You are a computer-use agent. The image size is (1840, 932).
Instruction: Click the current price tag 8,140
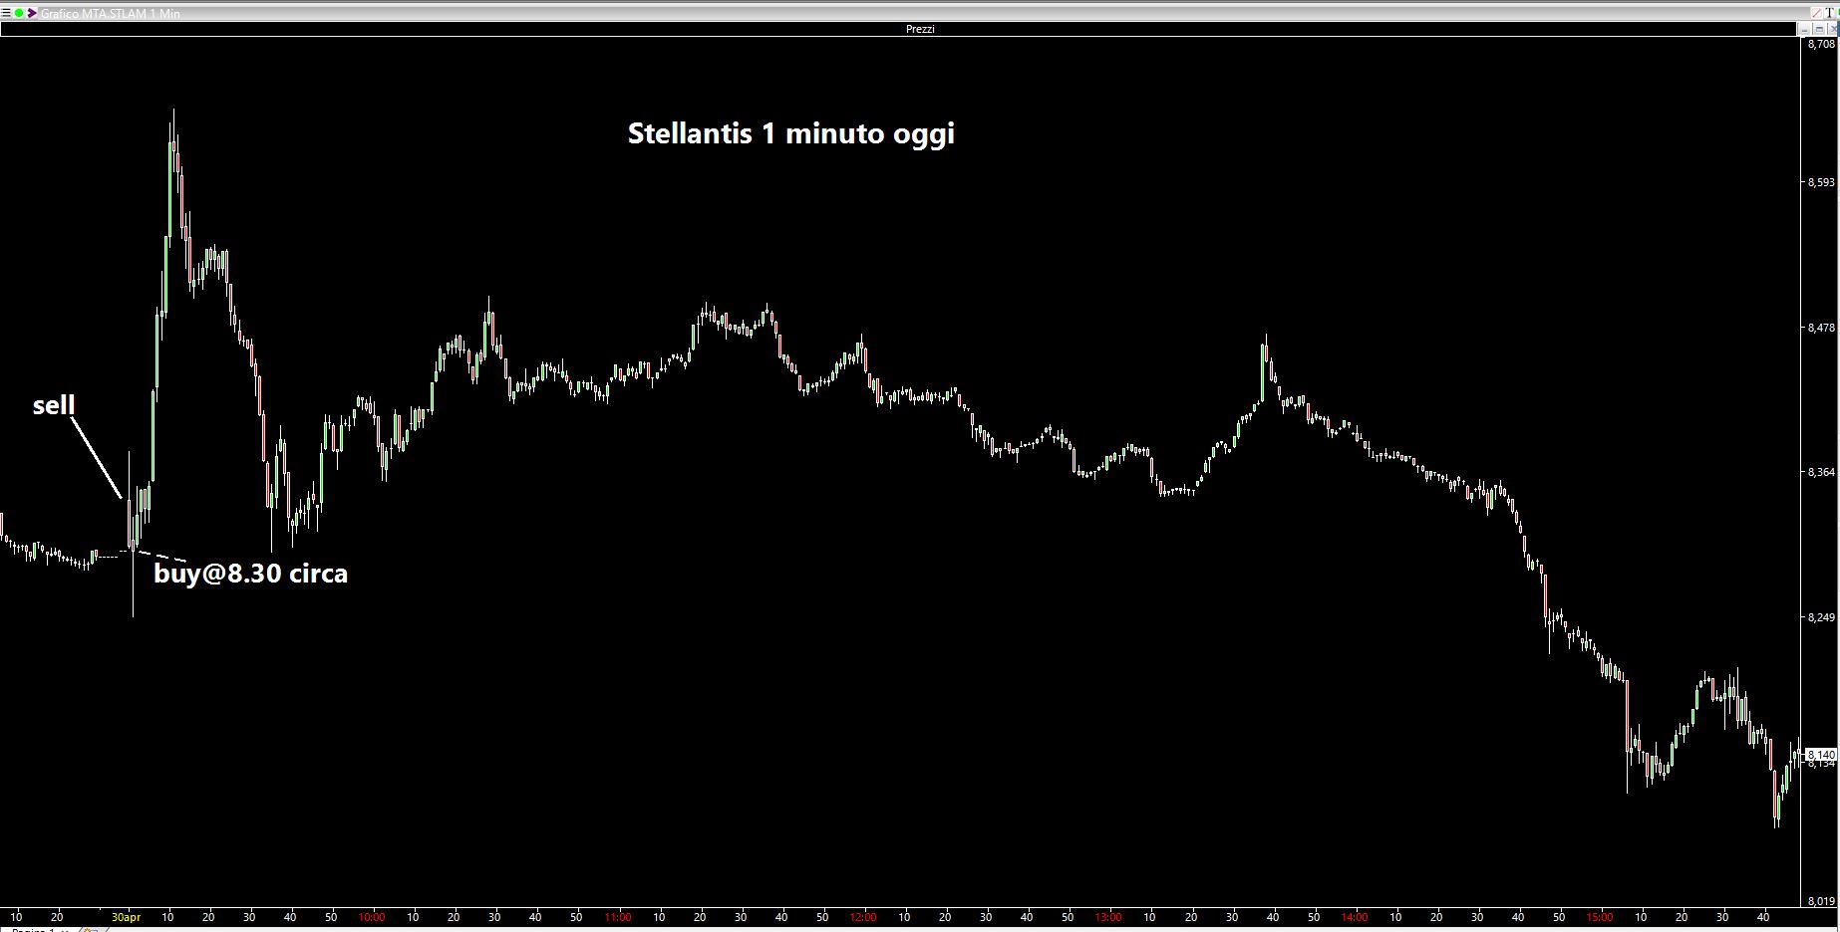(x=1822, y=755)
